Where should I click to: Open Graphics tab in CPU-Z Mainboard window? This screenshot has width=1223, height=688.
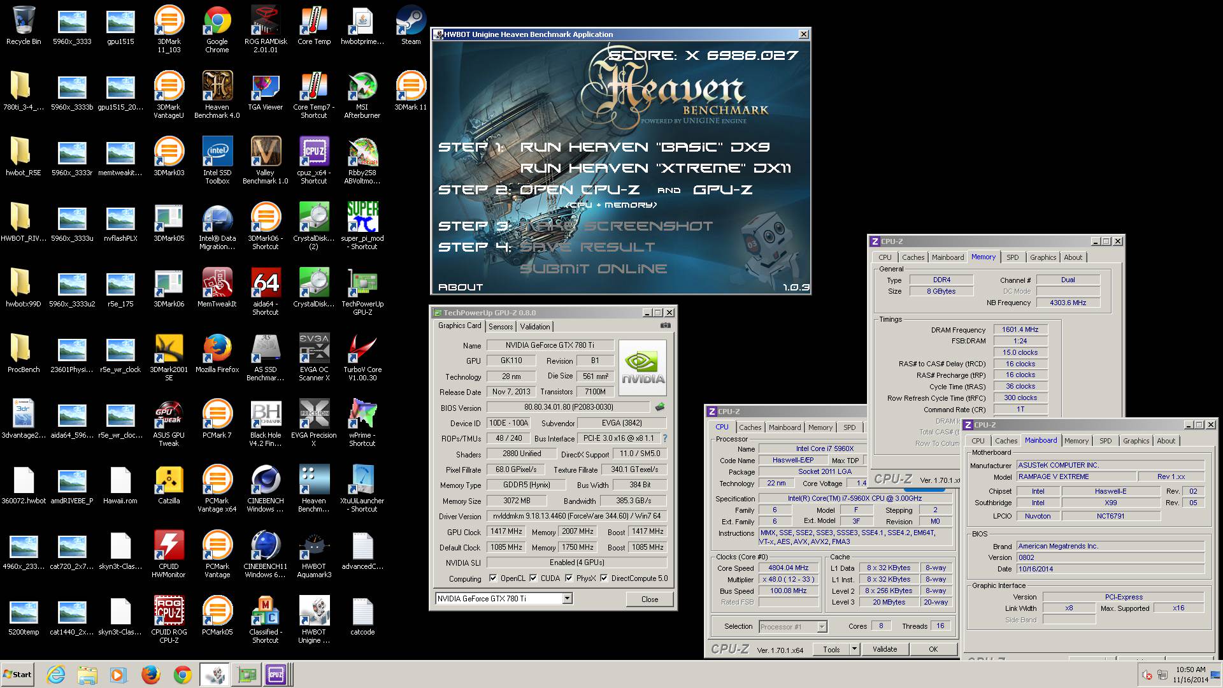(1136, 441)
